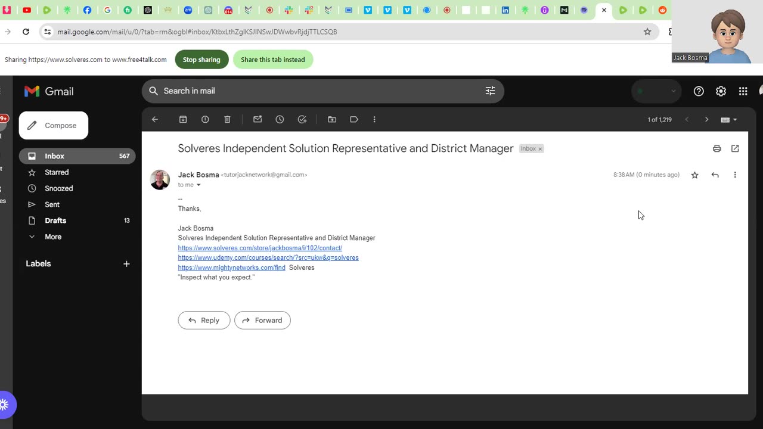Click the Stop sharing button
The width and height of the screenshot is (763, 429).
pos(201,60)
